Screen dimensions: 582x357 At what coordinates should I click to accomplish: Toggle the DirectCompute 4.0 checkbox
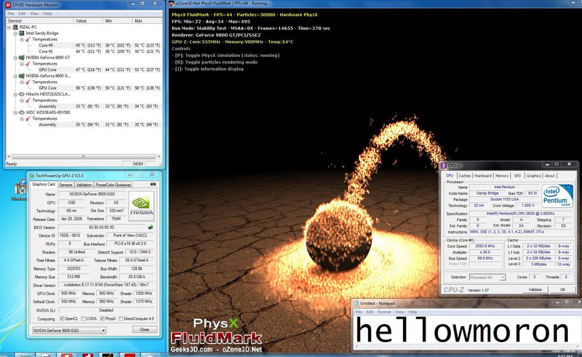click(x=121, y=319)
